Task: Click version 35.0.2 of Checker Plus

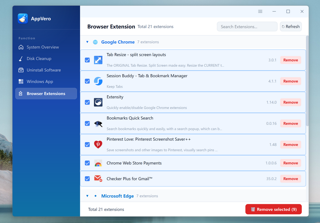Action: tap(271, 179)
